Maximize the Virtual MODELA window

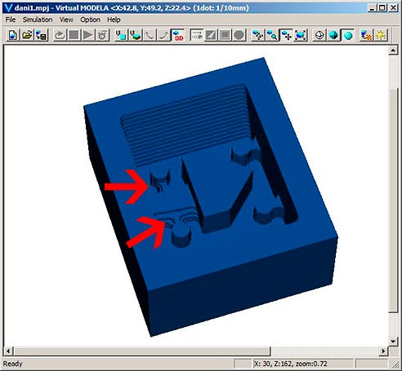pos(382,7)
